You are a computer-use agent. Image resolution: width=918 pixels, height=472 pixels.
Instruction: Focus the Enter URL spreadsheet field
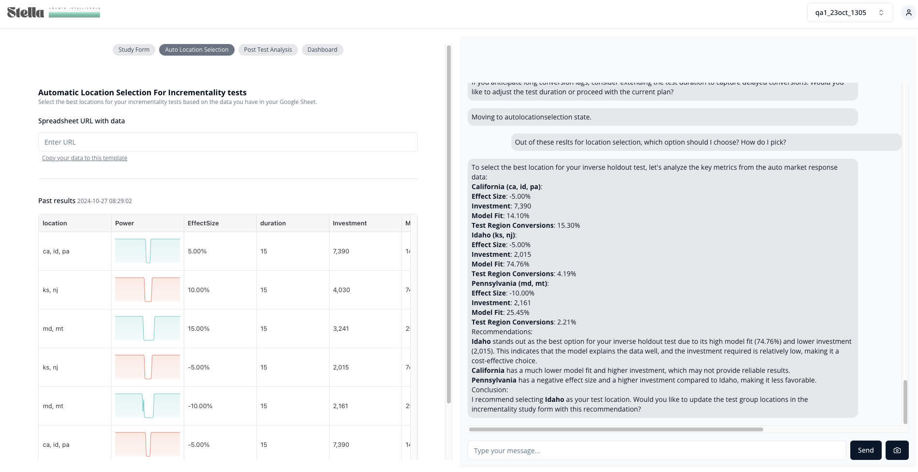[228, 142]
